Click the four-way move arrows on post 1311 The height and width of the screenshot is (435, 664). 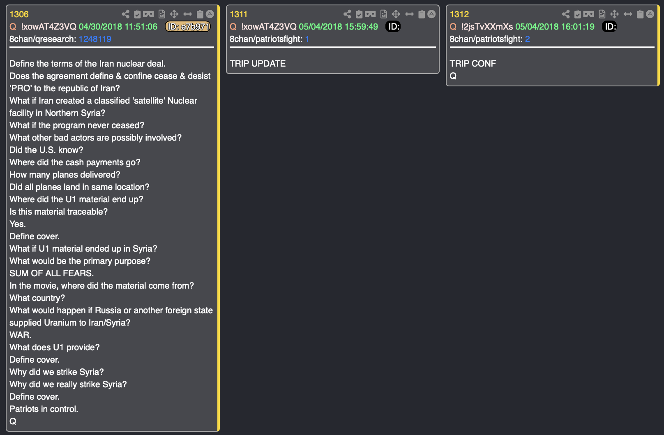tap(396, 14)
